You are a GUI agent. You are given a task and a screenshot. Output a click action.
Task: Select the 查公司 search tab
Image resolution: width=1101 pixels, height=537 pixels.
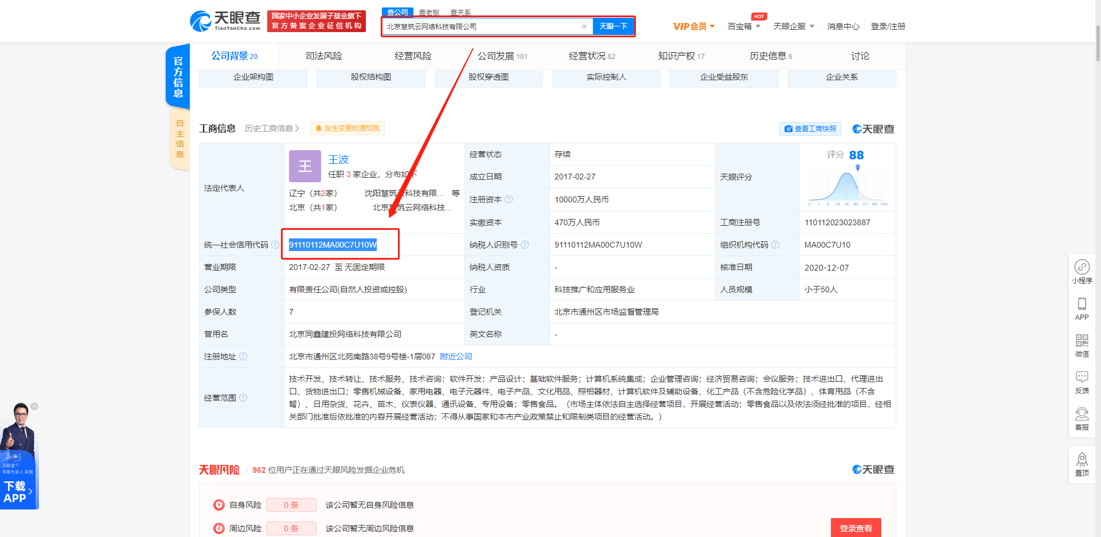(397, 12)
